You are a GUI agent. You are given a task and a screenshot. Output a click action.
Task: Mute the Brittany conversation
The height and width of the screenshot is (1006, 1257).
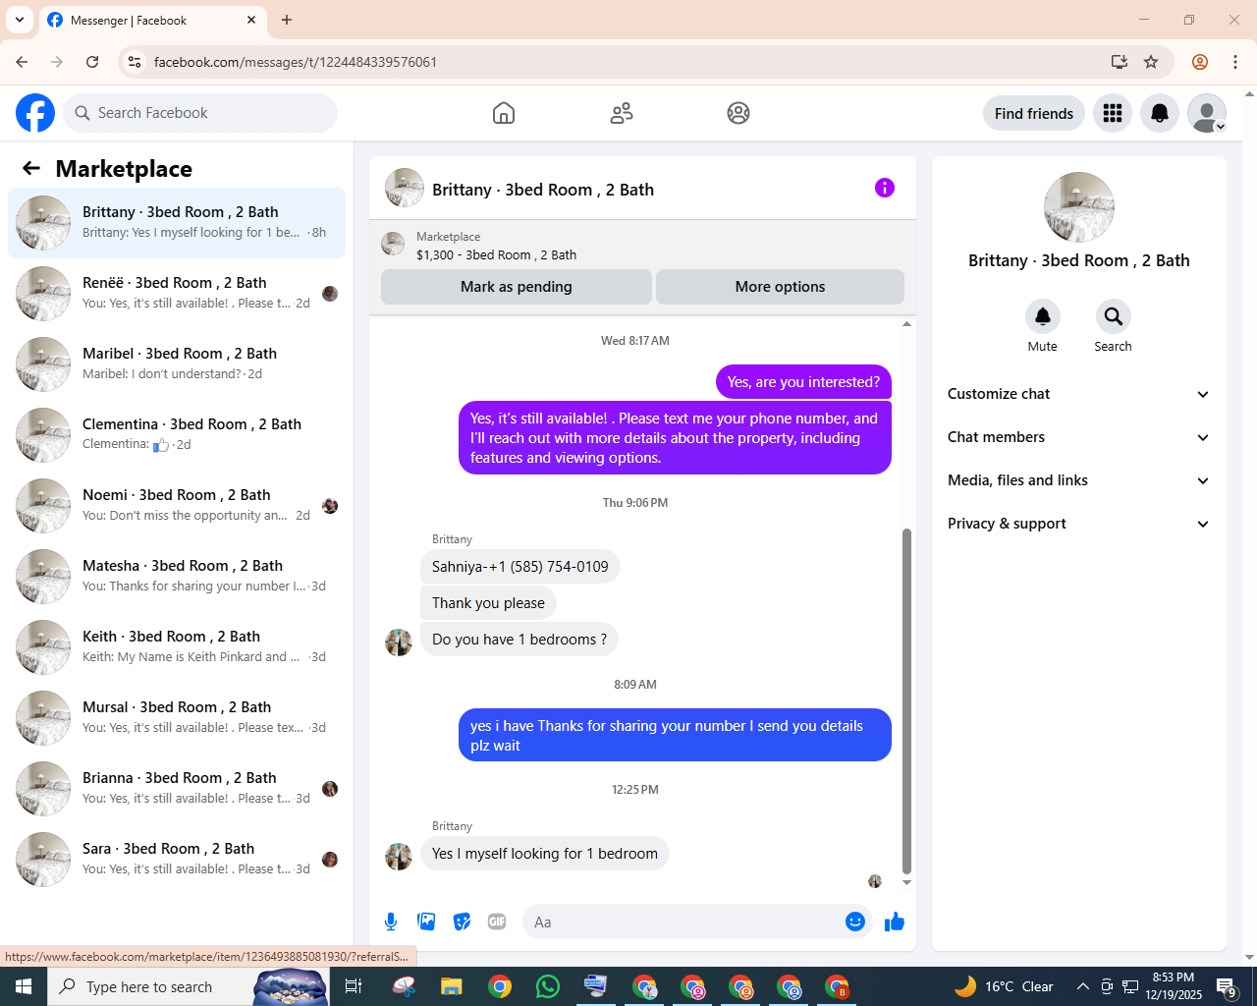pyautogui.click(x=1043, y=316)
